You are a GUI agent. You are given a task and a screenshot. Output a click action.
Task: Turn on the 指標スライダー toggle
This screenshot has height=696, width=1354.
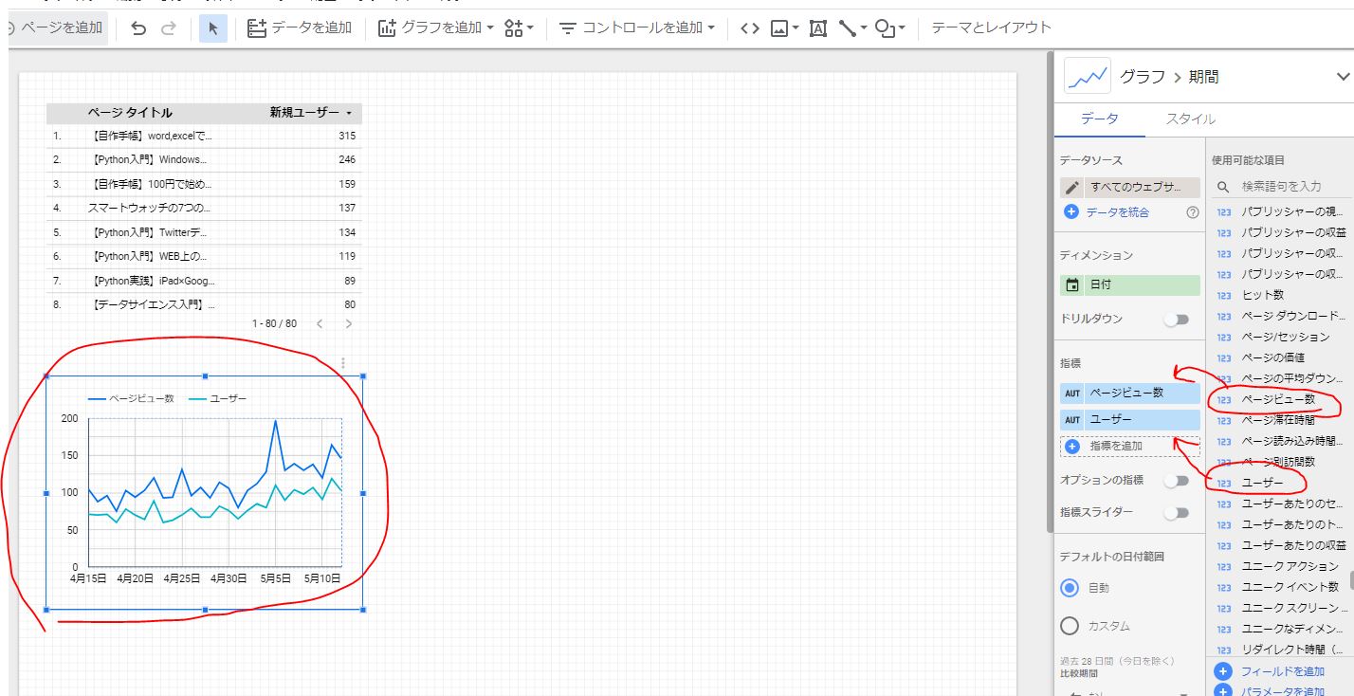tap(1176, 513)
